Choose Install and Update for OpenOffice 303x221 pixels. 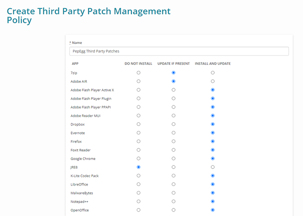213,210
